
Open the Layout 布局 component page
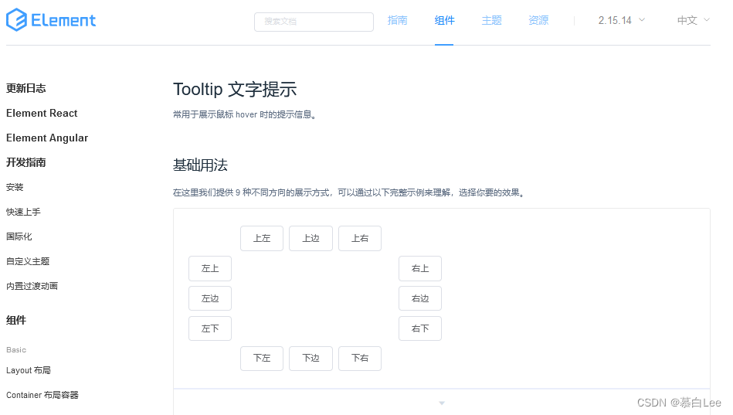(29, 370)
